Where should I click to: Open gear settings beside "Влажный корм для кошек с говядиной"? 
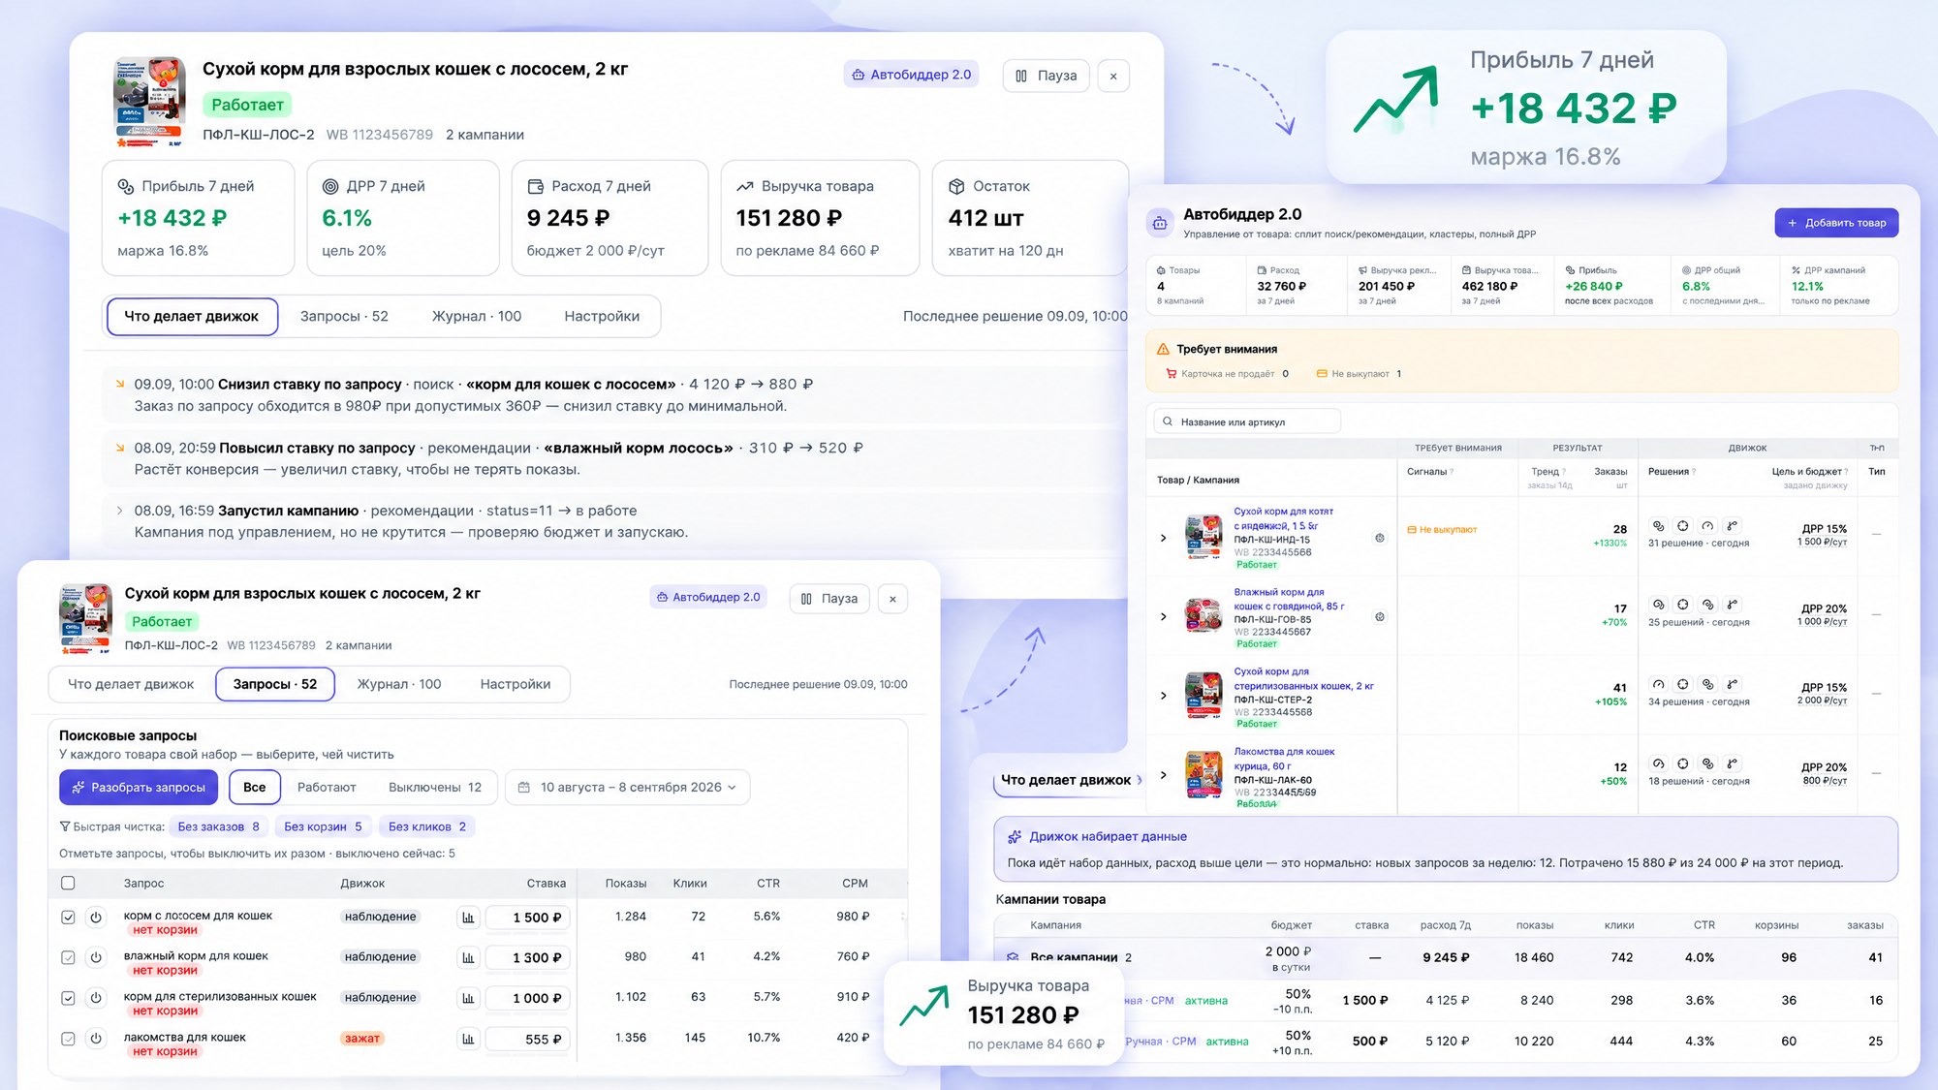pos(1380,617)
